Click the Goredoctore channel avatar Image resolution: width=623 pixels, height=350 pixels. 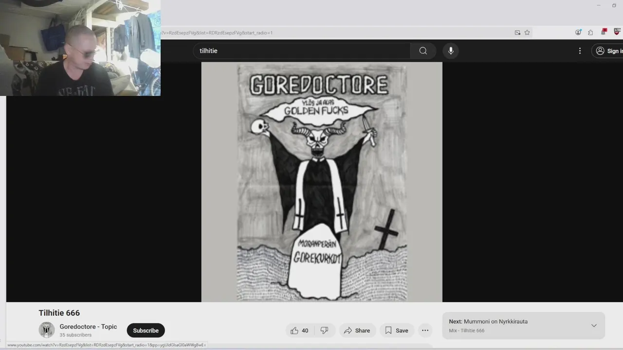pyautogui.click(x=47, y=330)
